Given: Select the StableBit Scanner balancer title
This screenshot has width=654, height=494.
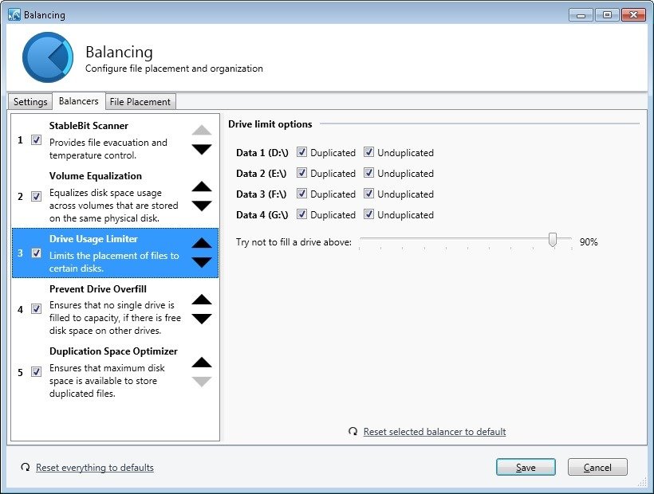Looking at the screenshot, I should click(89, 126).
